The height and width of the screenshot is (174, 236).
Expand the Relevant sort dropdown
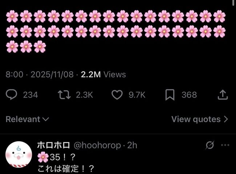pyautogui.click(x=27, y=119)
